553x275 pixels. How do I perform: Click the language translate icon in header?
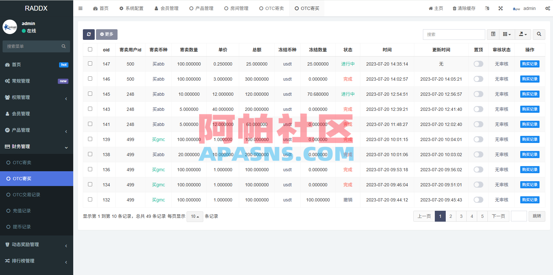[487, 8]
